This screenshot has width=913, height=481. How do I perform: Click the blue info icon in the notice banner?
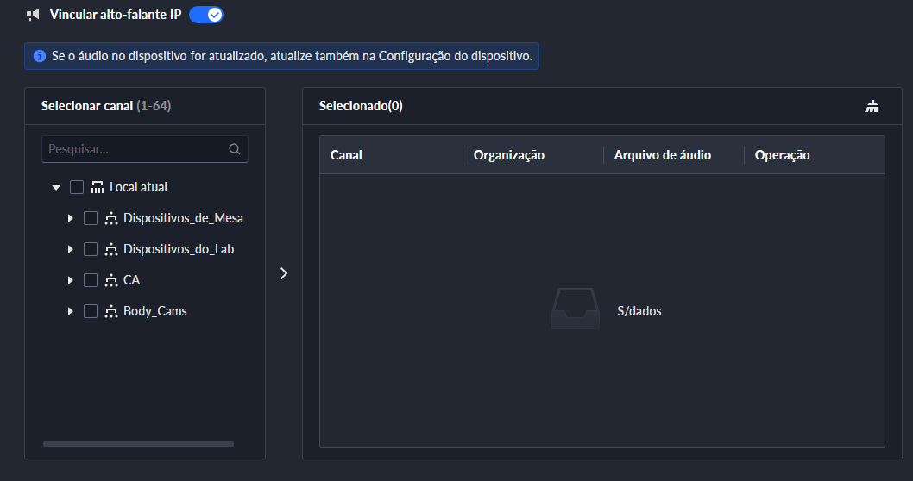[39, 56]
